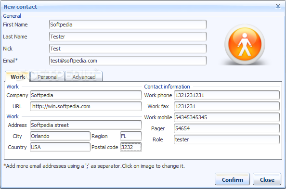Screen dimensions: 286x189
Task: Click the 'Work phone' label
Action: click(158, 95)
